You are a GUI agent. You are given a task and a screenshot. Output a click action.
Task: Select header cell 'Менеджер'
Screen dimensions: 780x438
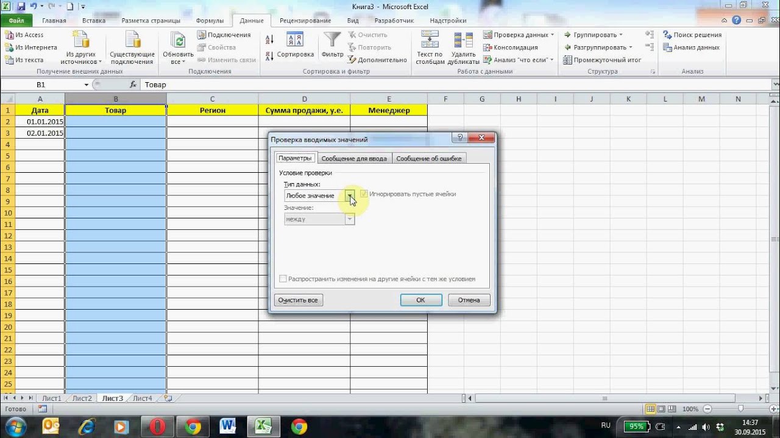point(389,110)
